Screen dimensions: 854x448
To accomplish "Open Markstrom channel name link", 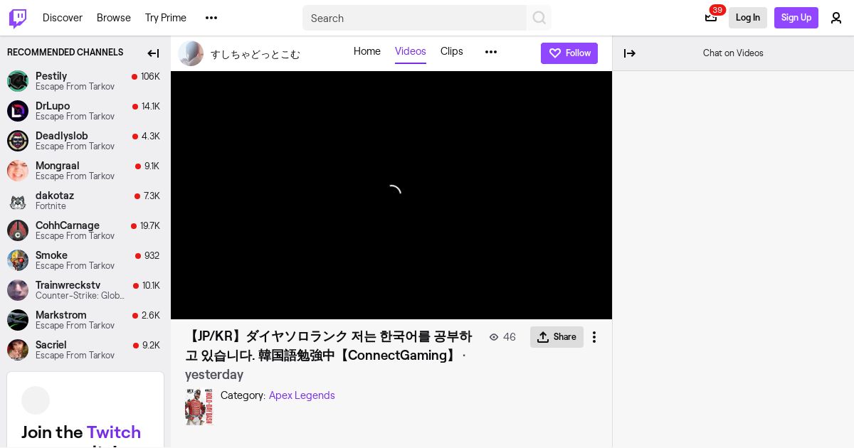I will pos(61,315).
